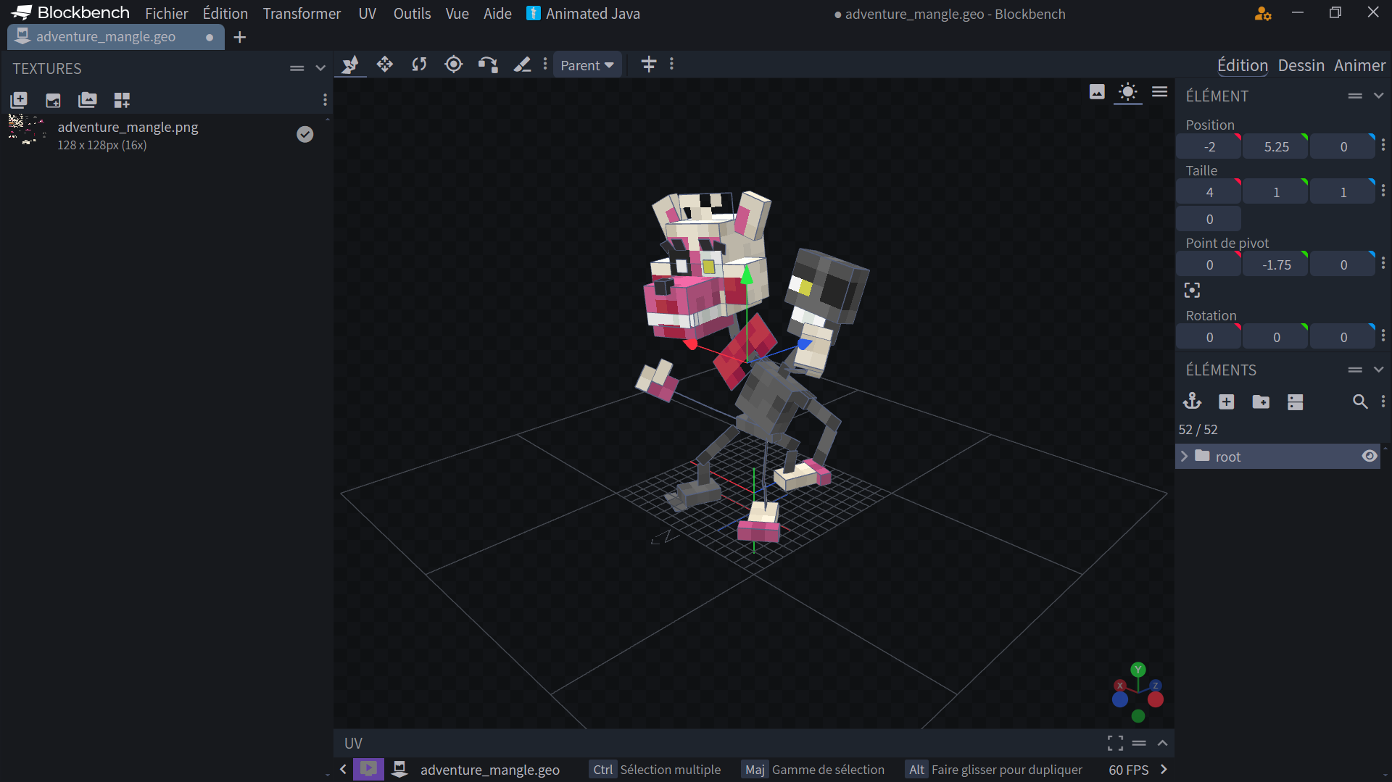
Task: Open the user account icon in title bar
Action: 1263,14
